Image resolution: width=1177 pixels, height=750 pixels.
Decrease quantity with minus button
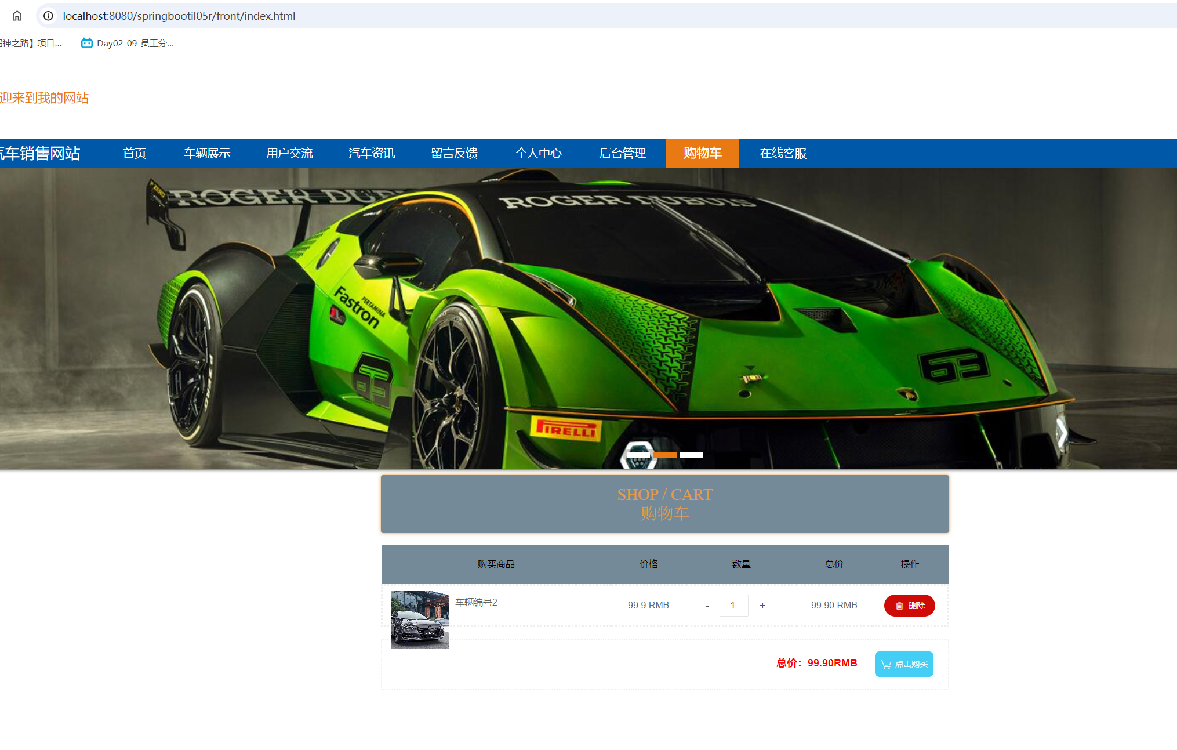tap(707, 606)
